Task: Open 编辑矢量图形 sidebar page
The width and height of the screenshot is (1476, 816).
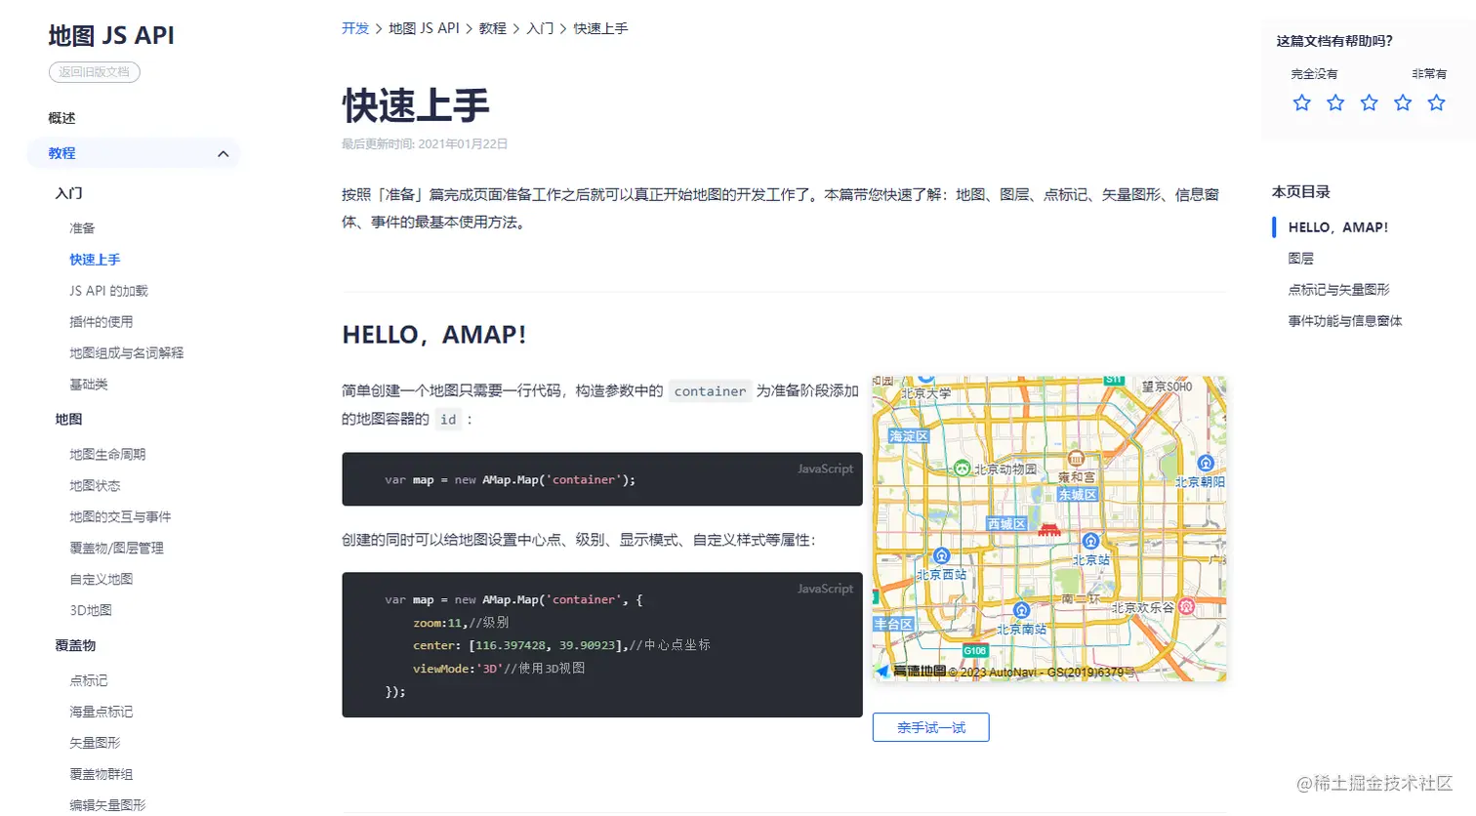Action: 107,805
